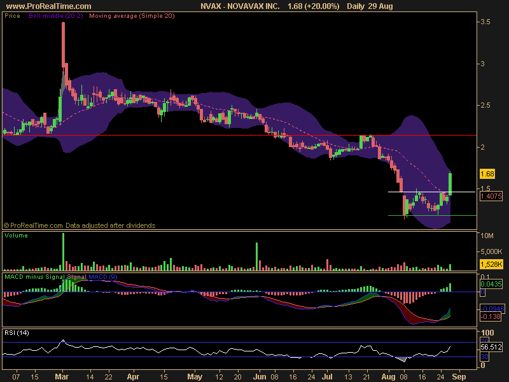Screen dimensions: 509x382
Task: Click the tall June volume spike bar
Action: click(x=256, y=257)
